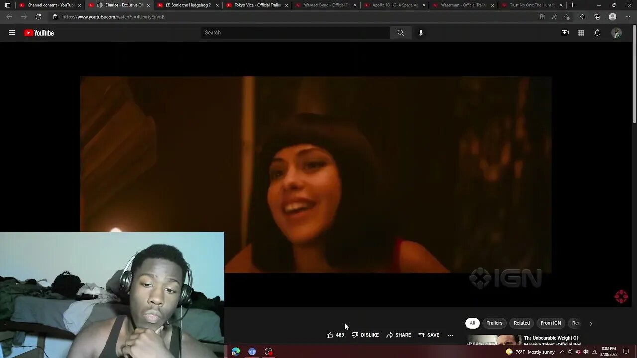Open browser Favorites star icon

pyautogui.click(x=583, y=17)
